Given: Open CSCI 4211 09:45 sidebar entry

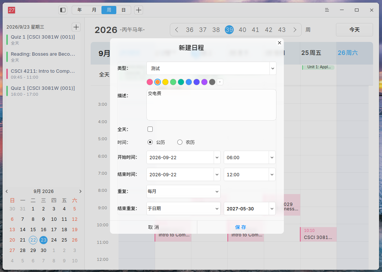Looking at the screenshot, I should tap(43, 74).
